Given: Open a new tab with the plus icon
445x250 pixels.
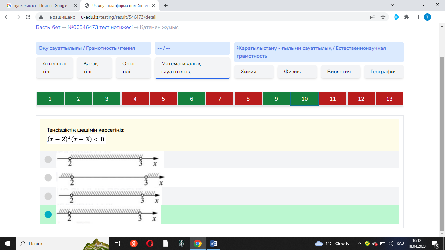Looking at the screenshot, I should pyautogui.click(x=166, y=6).
